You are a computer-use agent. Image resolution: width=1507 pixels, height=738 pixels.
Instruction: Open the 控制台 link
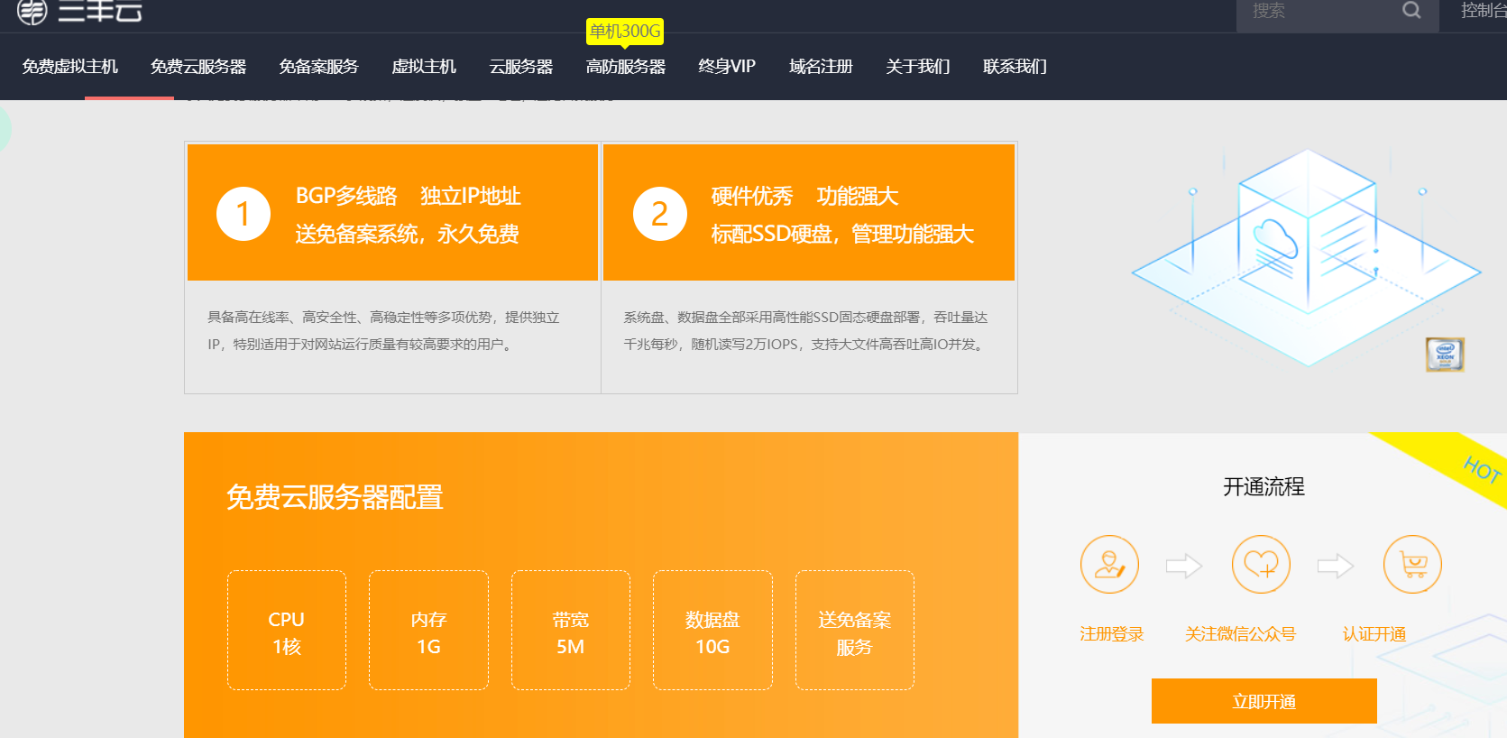coord(1484,11)
